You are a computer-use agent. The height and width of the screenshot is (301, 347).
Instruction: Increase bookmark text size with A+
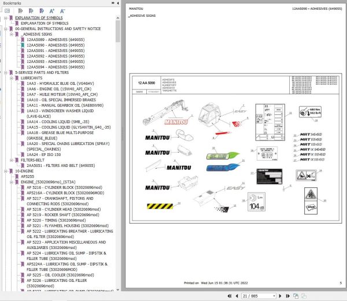(52, 11)
